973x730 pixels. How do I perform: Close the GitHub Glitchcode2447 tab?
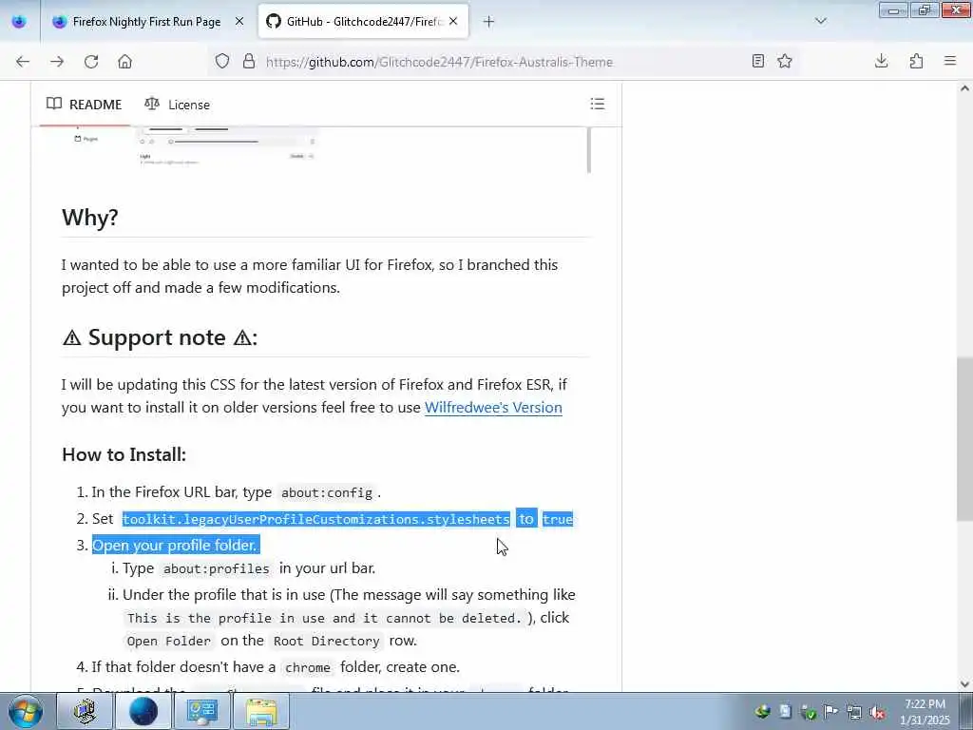[453, 22]
